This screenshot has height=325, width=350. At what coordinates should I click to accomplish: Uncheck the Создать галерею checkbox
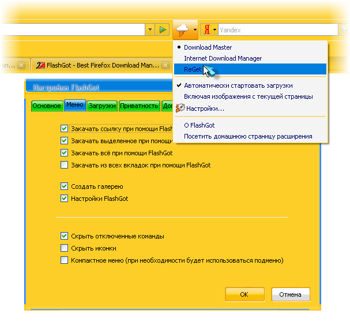(64, 186)
